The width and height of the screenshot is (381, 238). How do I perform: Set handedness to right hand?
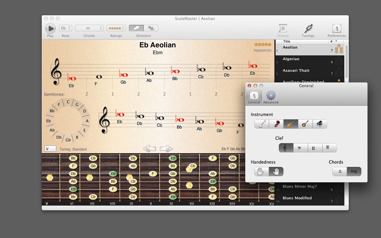pyautogui.click(x=276, y=171)
